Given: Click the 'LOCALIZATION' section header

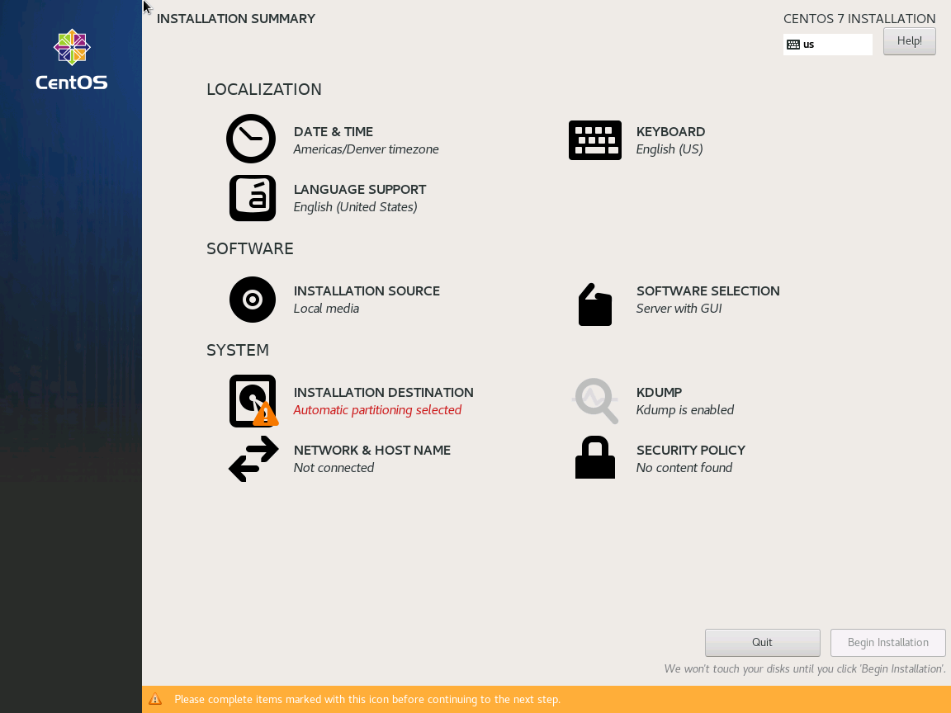Looking at the screenshot, I should click(264, 89).
